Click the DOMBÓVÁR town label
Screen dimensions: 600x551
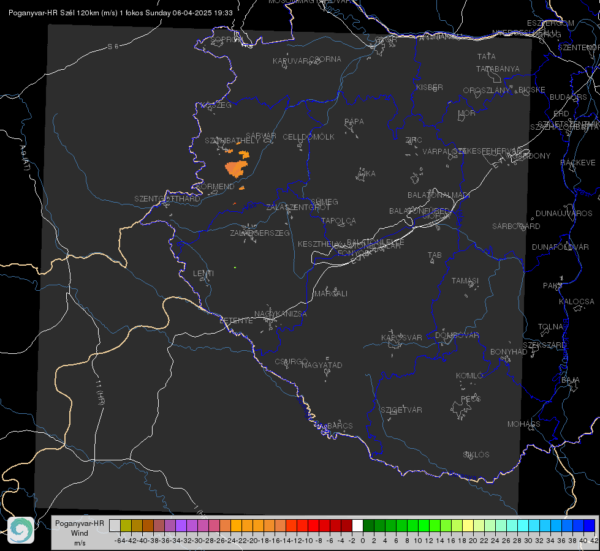point(457,335)
